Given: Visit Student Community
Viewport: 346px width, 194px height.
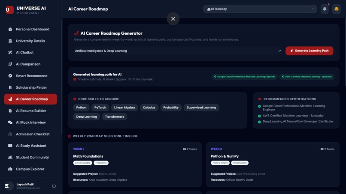Looking at the screenshot, I should point(30,157).
